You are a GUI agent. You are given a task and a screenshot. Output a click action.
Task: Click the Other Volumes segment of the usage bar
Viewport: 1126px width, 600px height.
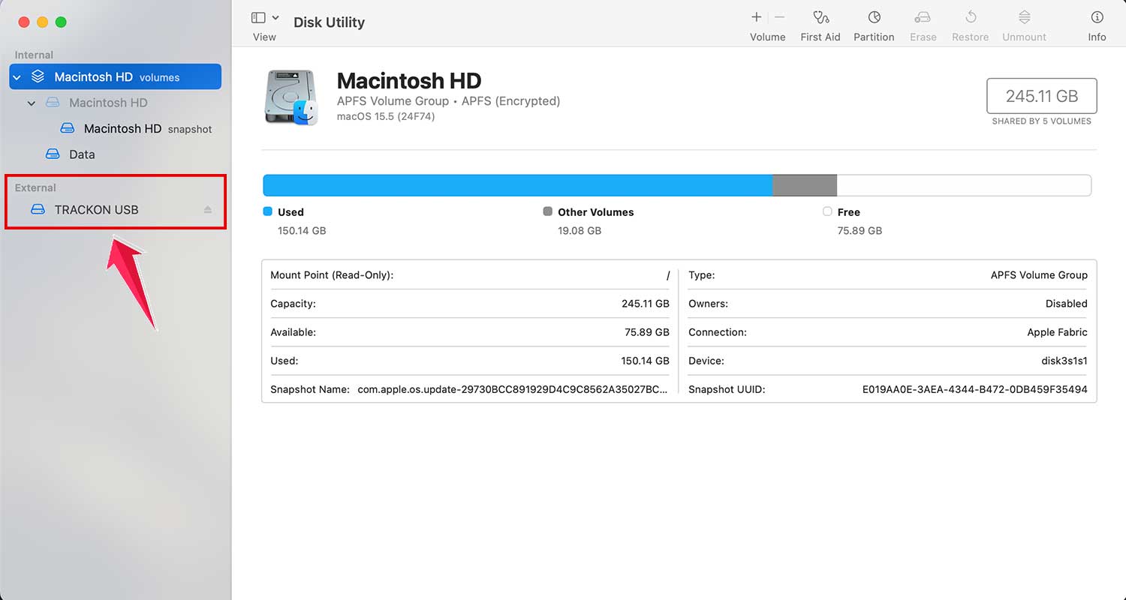click(x=803, y=184)
